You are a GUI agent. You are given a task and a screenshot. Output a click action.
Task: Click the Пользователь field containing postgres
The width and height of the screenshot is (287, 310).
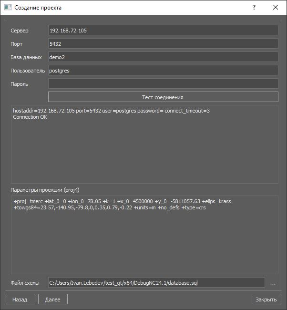[163, 71]
